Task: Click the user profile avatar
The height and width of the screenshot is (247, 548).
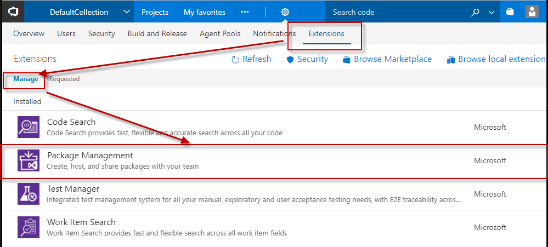Action: coord(532,12)
